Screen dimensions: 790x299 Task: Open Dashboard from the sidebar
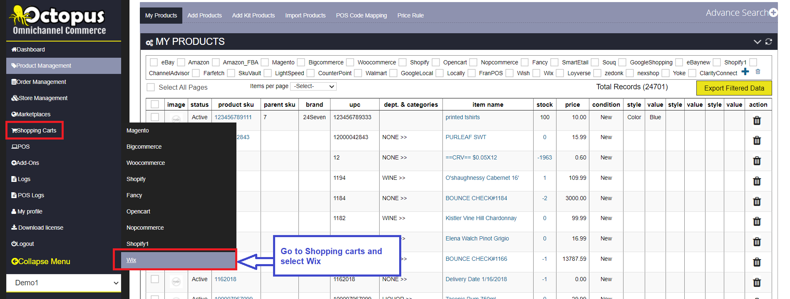pos(28,49)
